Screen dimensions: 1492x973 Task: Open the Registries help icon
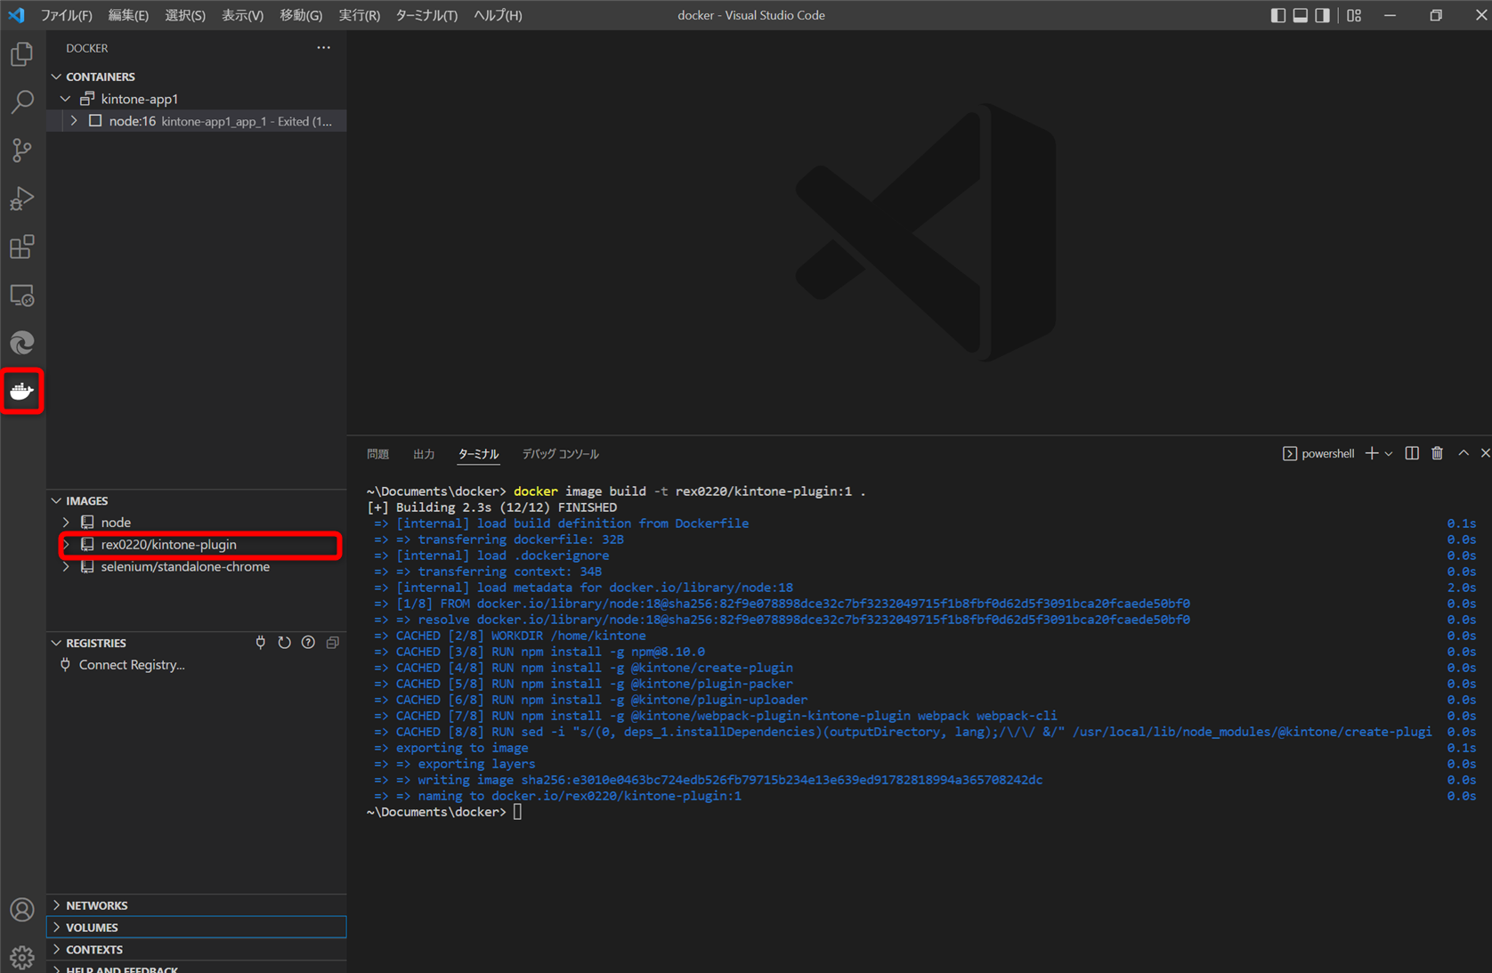coord(308,643)
